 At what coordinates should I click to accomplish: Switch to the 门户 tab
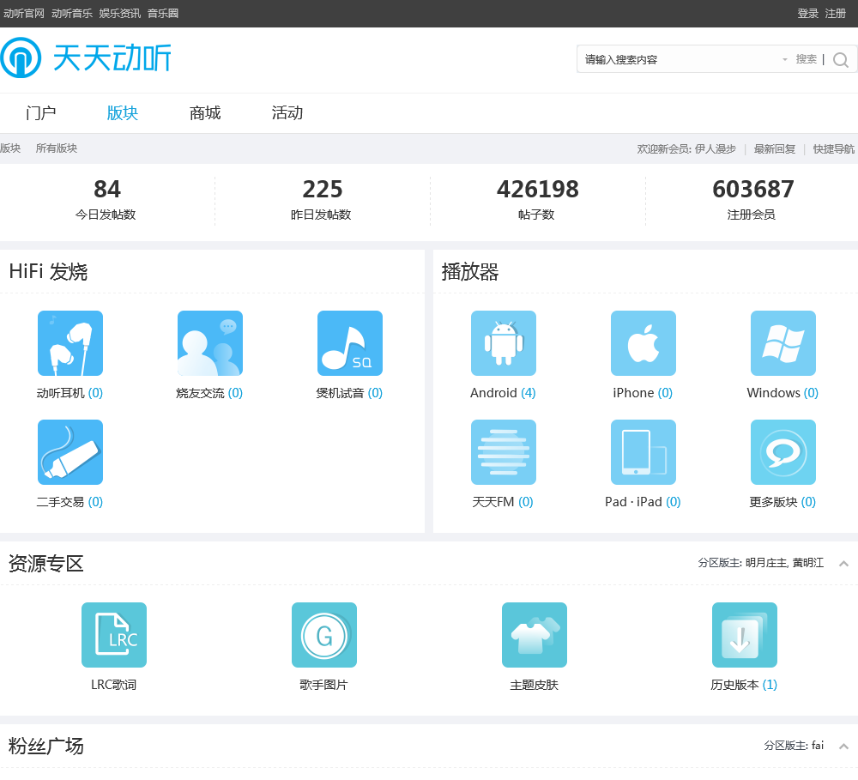click(x=40, y=113)
